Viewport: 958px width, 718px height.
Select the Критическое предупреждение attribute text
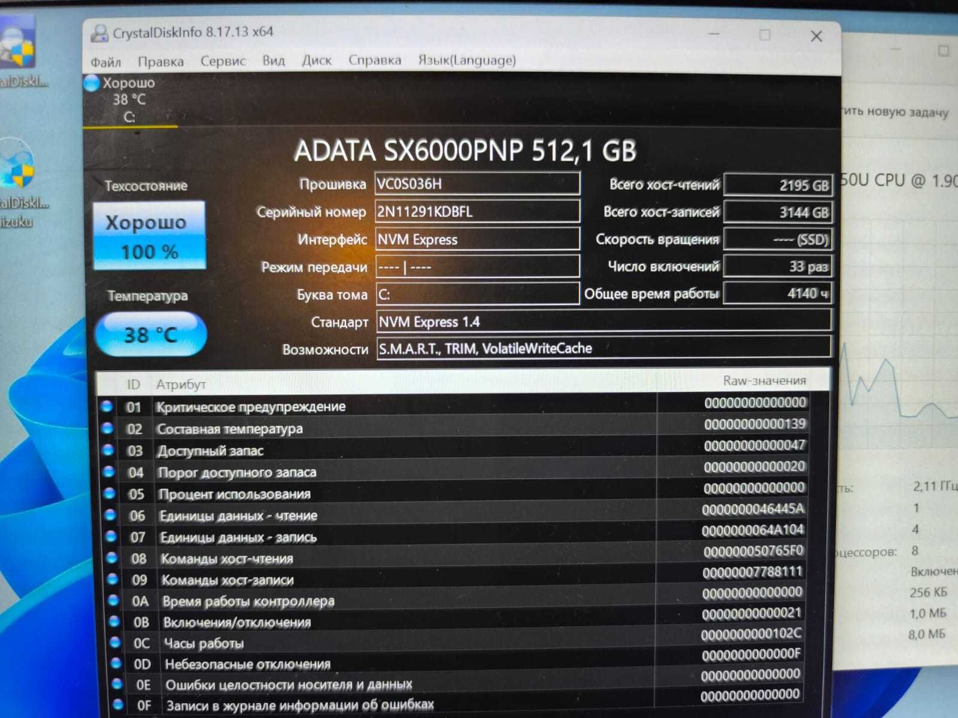tap(251, 407)
